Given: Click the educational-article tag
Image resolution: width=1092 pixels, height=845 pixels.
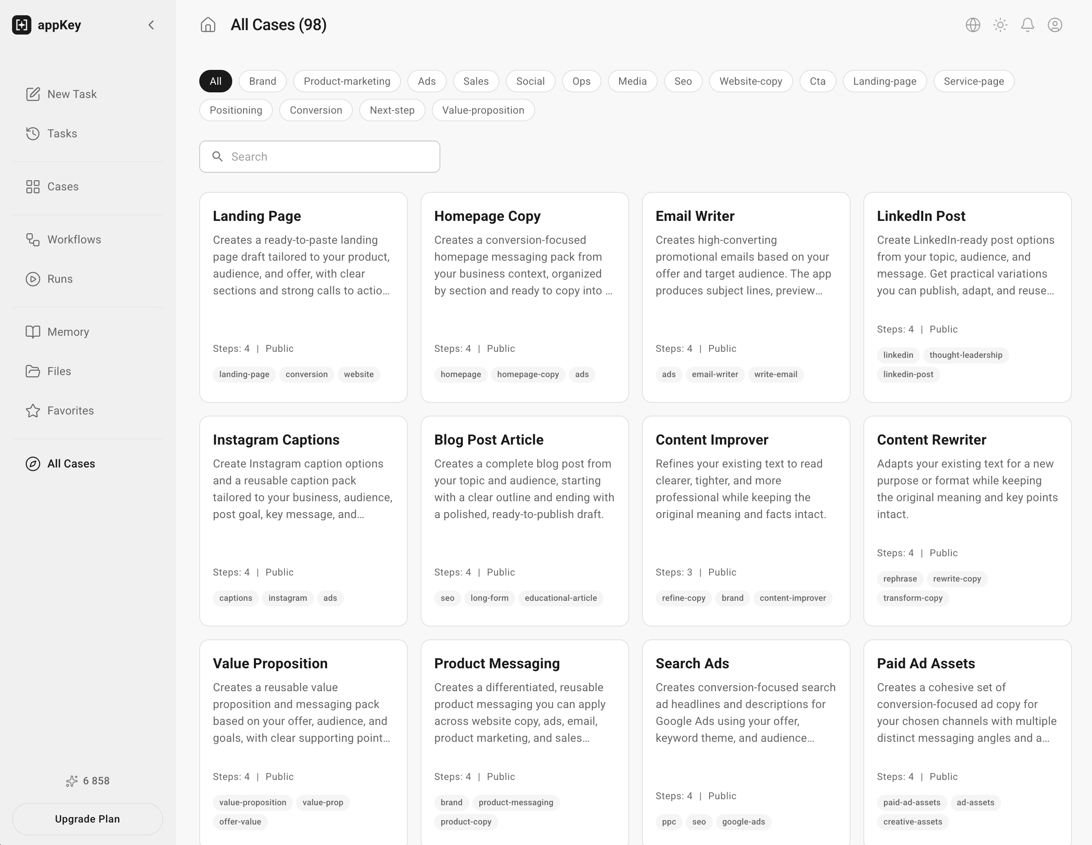Looking at the screenshot, I should (x=560, y=598).
